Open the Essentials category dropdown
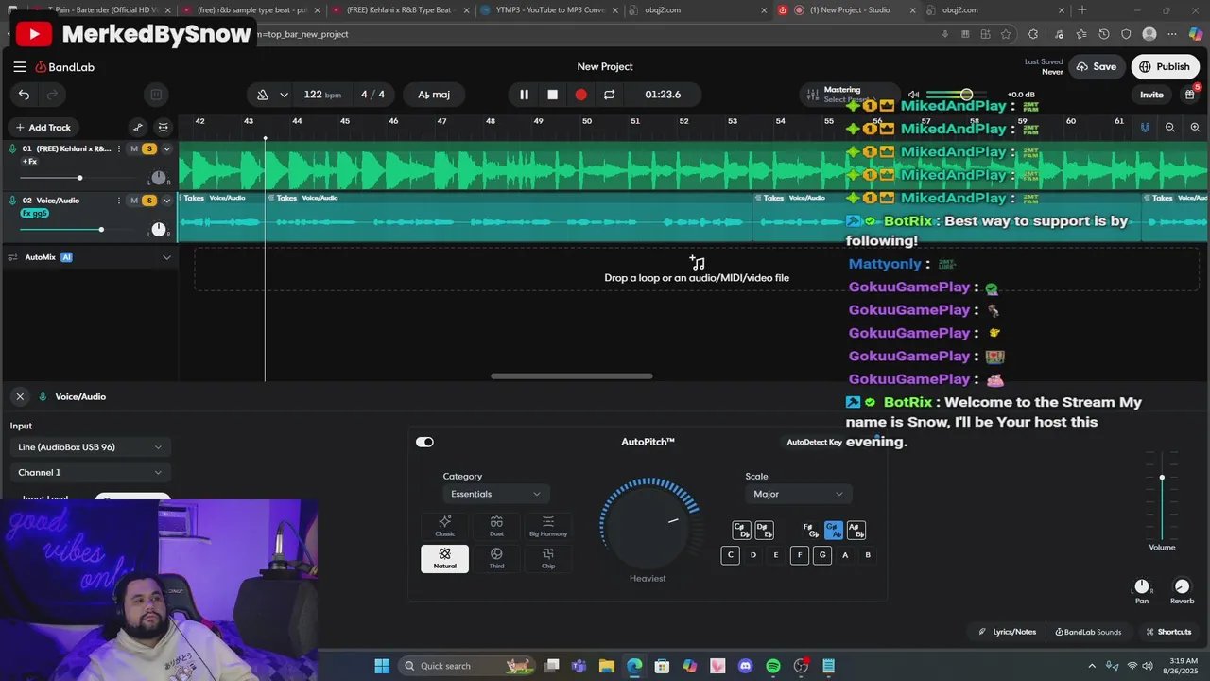 coord(496,494)
